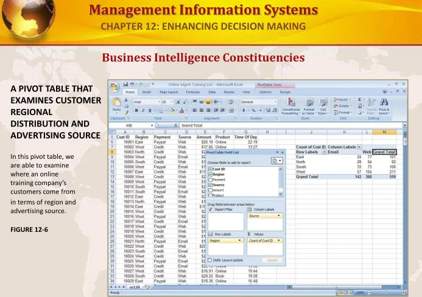Switch to the Insert ribbon tab
This screenshot has height=297, width=422.
tap(146, 92)
